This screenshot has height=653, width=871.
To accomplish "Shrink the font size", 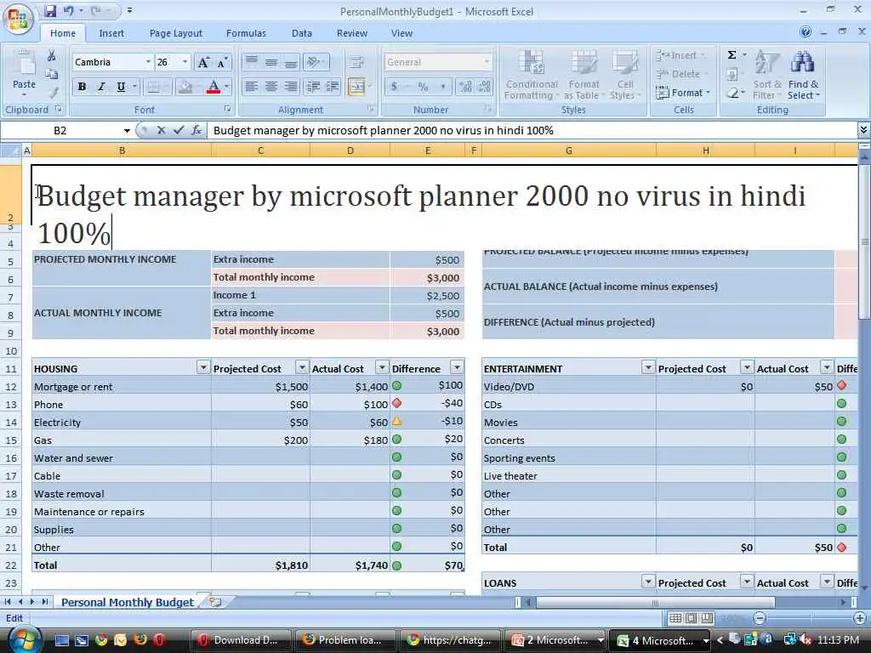I will (x=222, y=62).
